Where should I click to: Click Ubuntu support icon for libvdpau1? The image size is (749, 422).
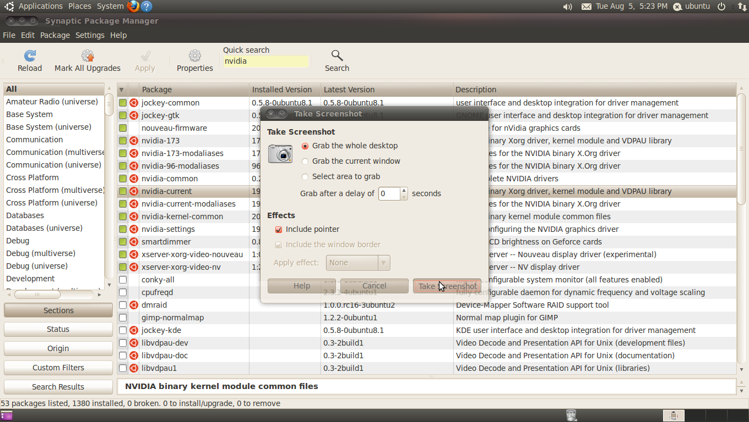click(x=134, y=368)
